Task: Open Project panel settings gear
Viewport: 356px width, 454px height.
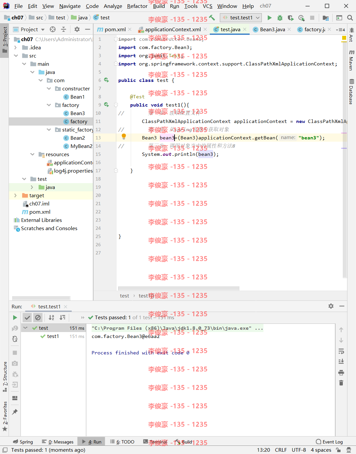Action: [x=77, y=29]
